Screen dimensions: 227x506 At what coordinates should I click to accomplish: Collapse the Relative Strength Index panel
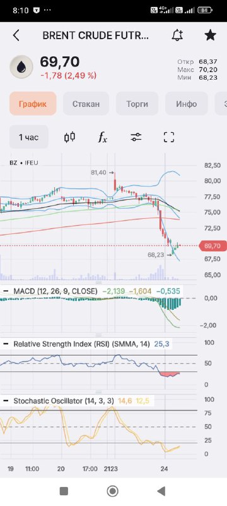[6, 344]
